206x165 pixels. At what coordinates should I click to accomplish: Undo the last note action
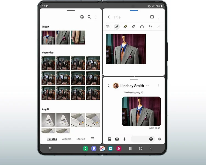[151, 27]
